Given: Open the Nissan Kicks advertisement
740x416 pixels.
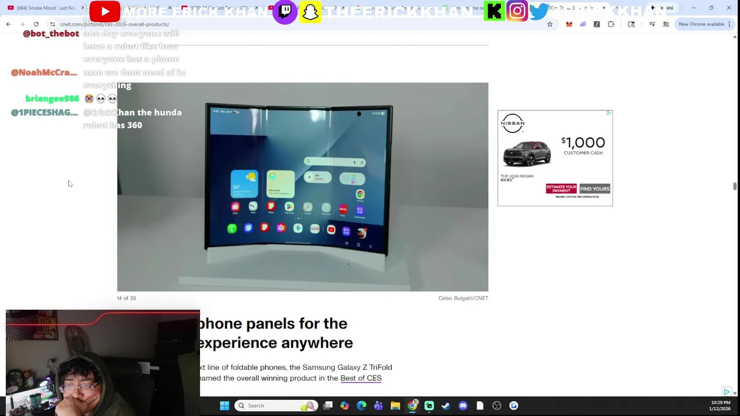Looking at the screenshot, I should click(555, 158).
